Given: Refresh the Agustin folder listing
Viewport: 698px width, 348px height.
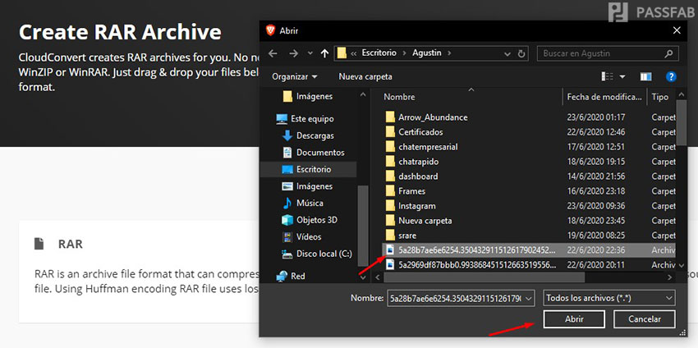Looking at the screenshot, I should point(521,53).
